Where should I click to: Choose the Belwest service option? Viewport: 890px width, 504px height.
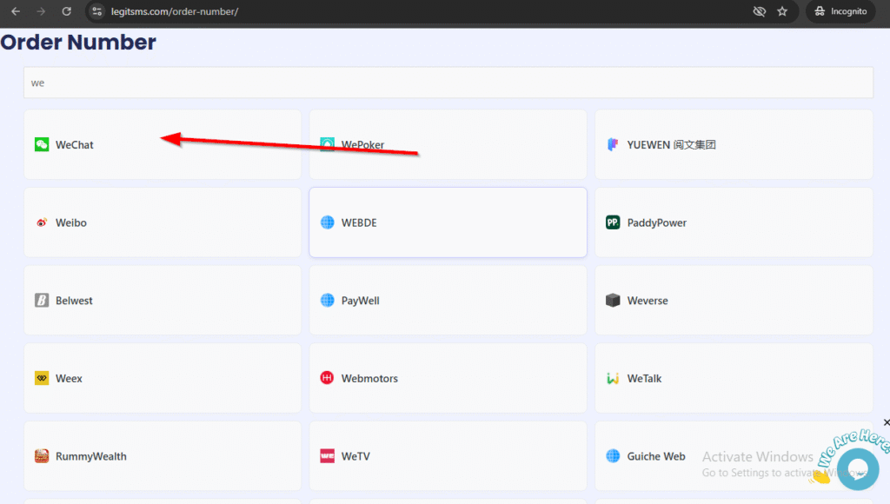pos(163,301)
